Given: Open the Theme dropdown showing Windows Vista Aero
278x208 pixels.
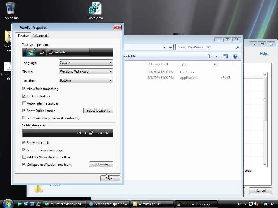Looking at the screenshot, I should 86,71.
